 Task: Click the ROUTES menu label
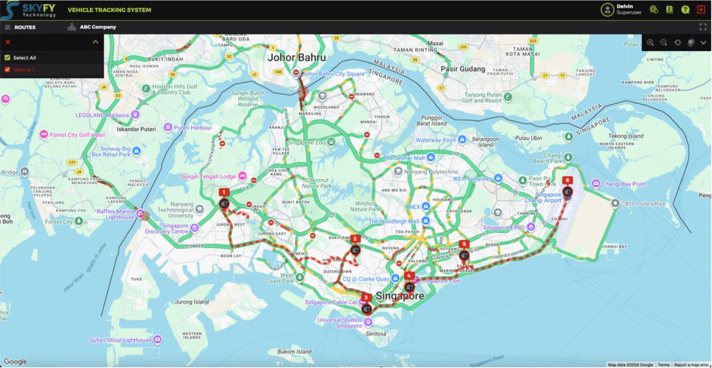[x=25, y=27]
